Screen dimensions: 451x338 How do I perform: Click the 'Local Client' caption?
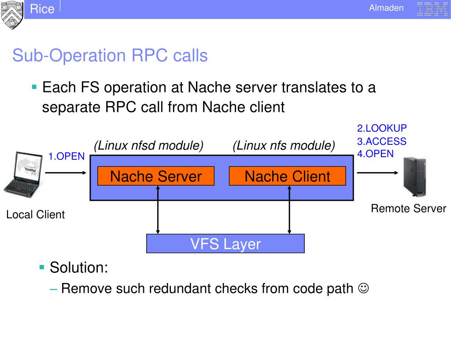point(36,215)
